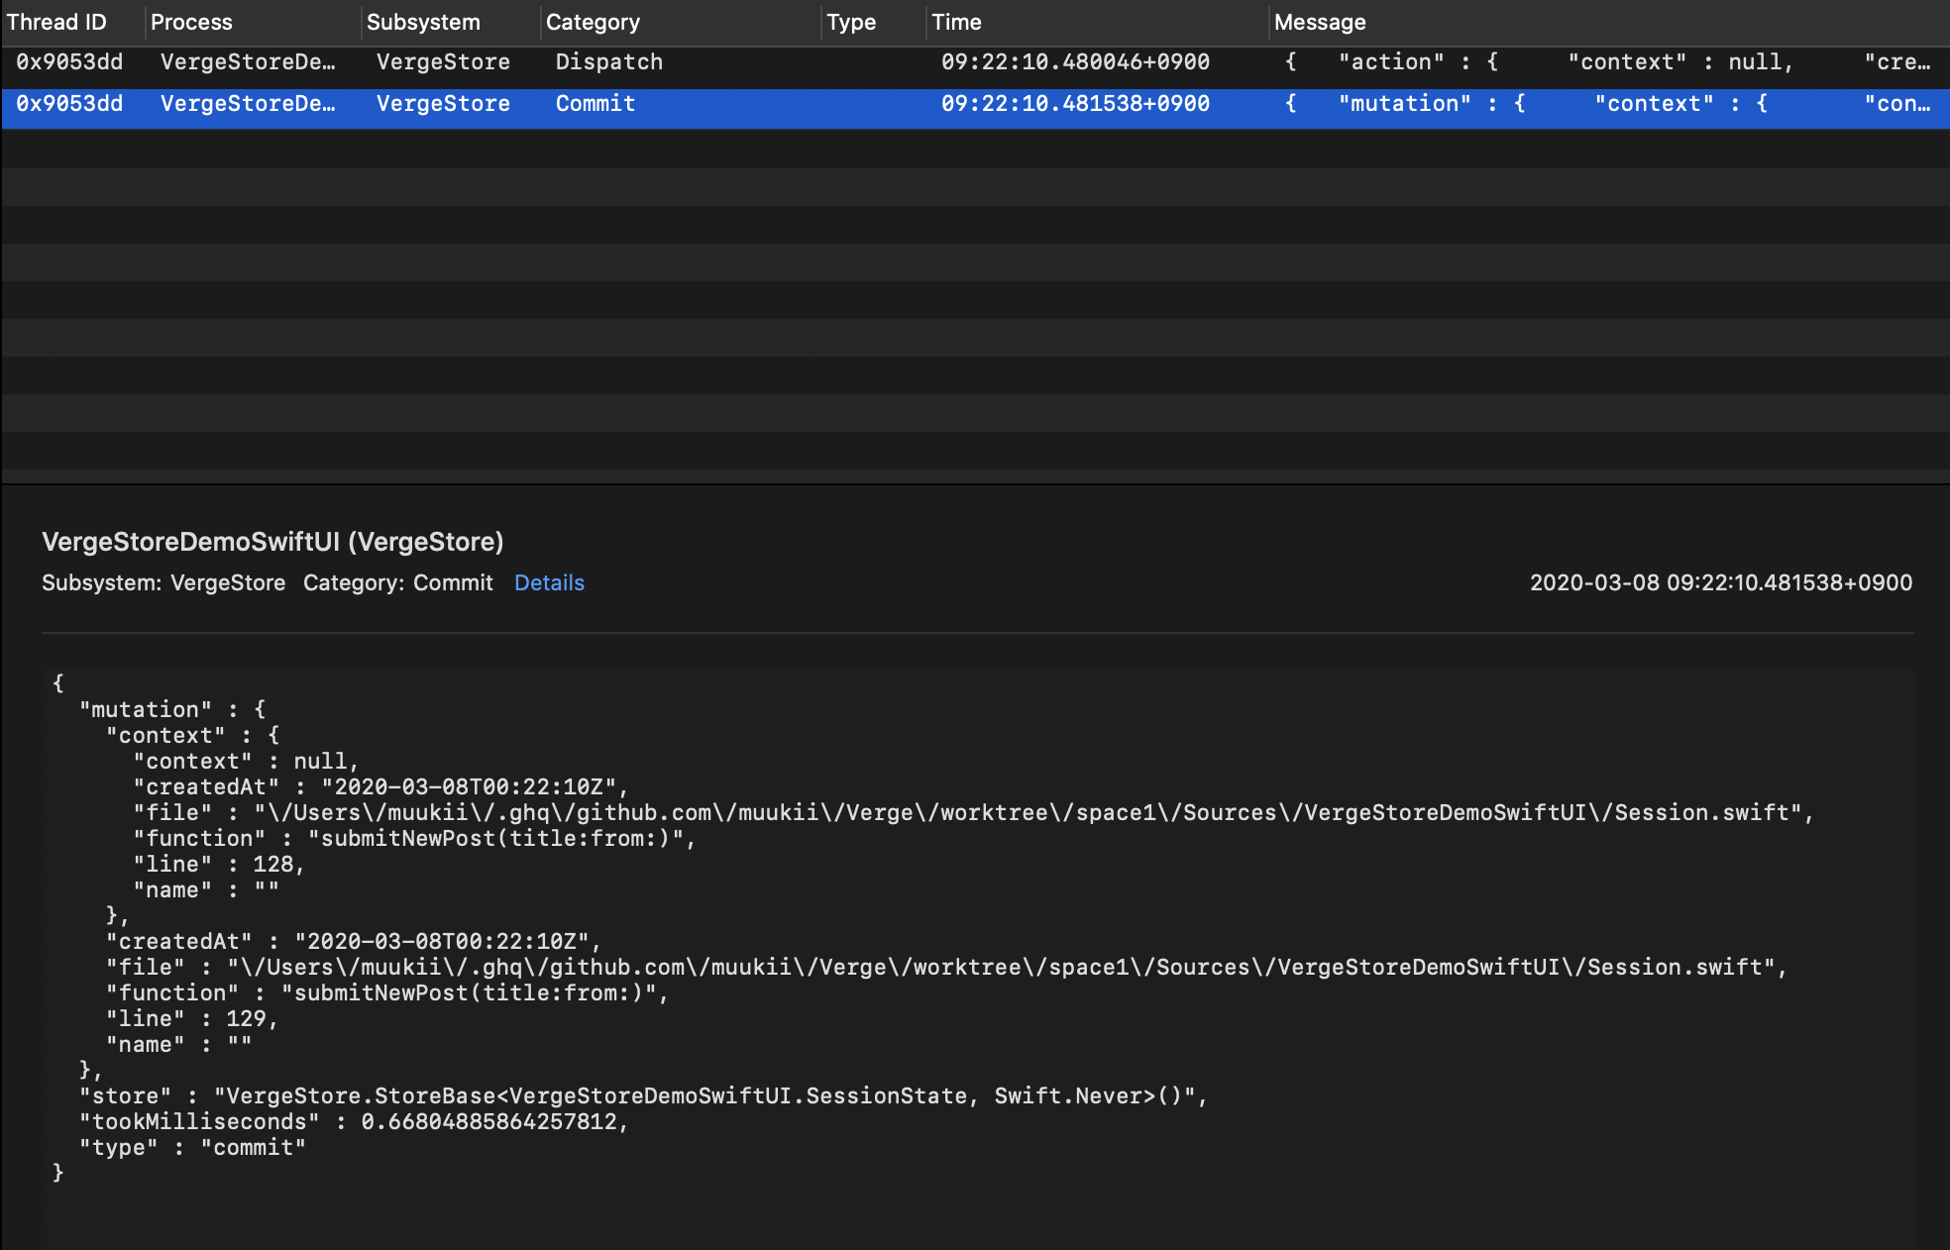The image size is (1950, 1250).
Task: Sort by the Time column header
Action: (956, 22)
